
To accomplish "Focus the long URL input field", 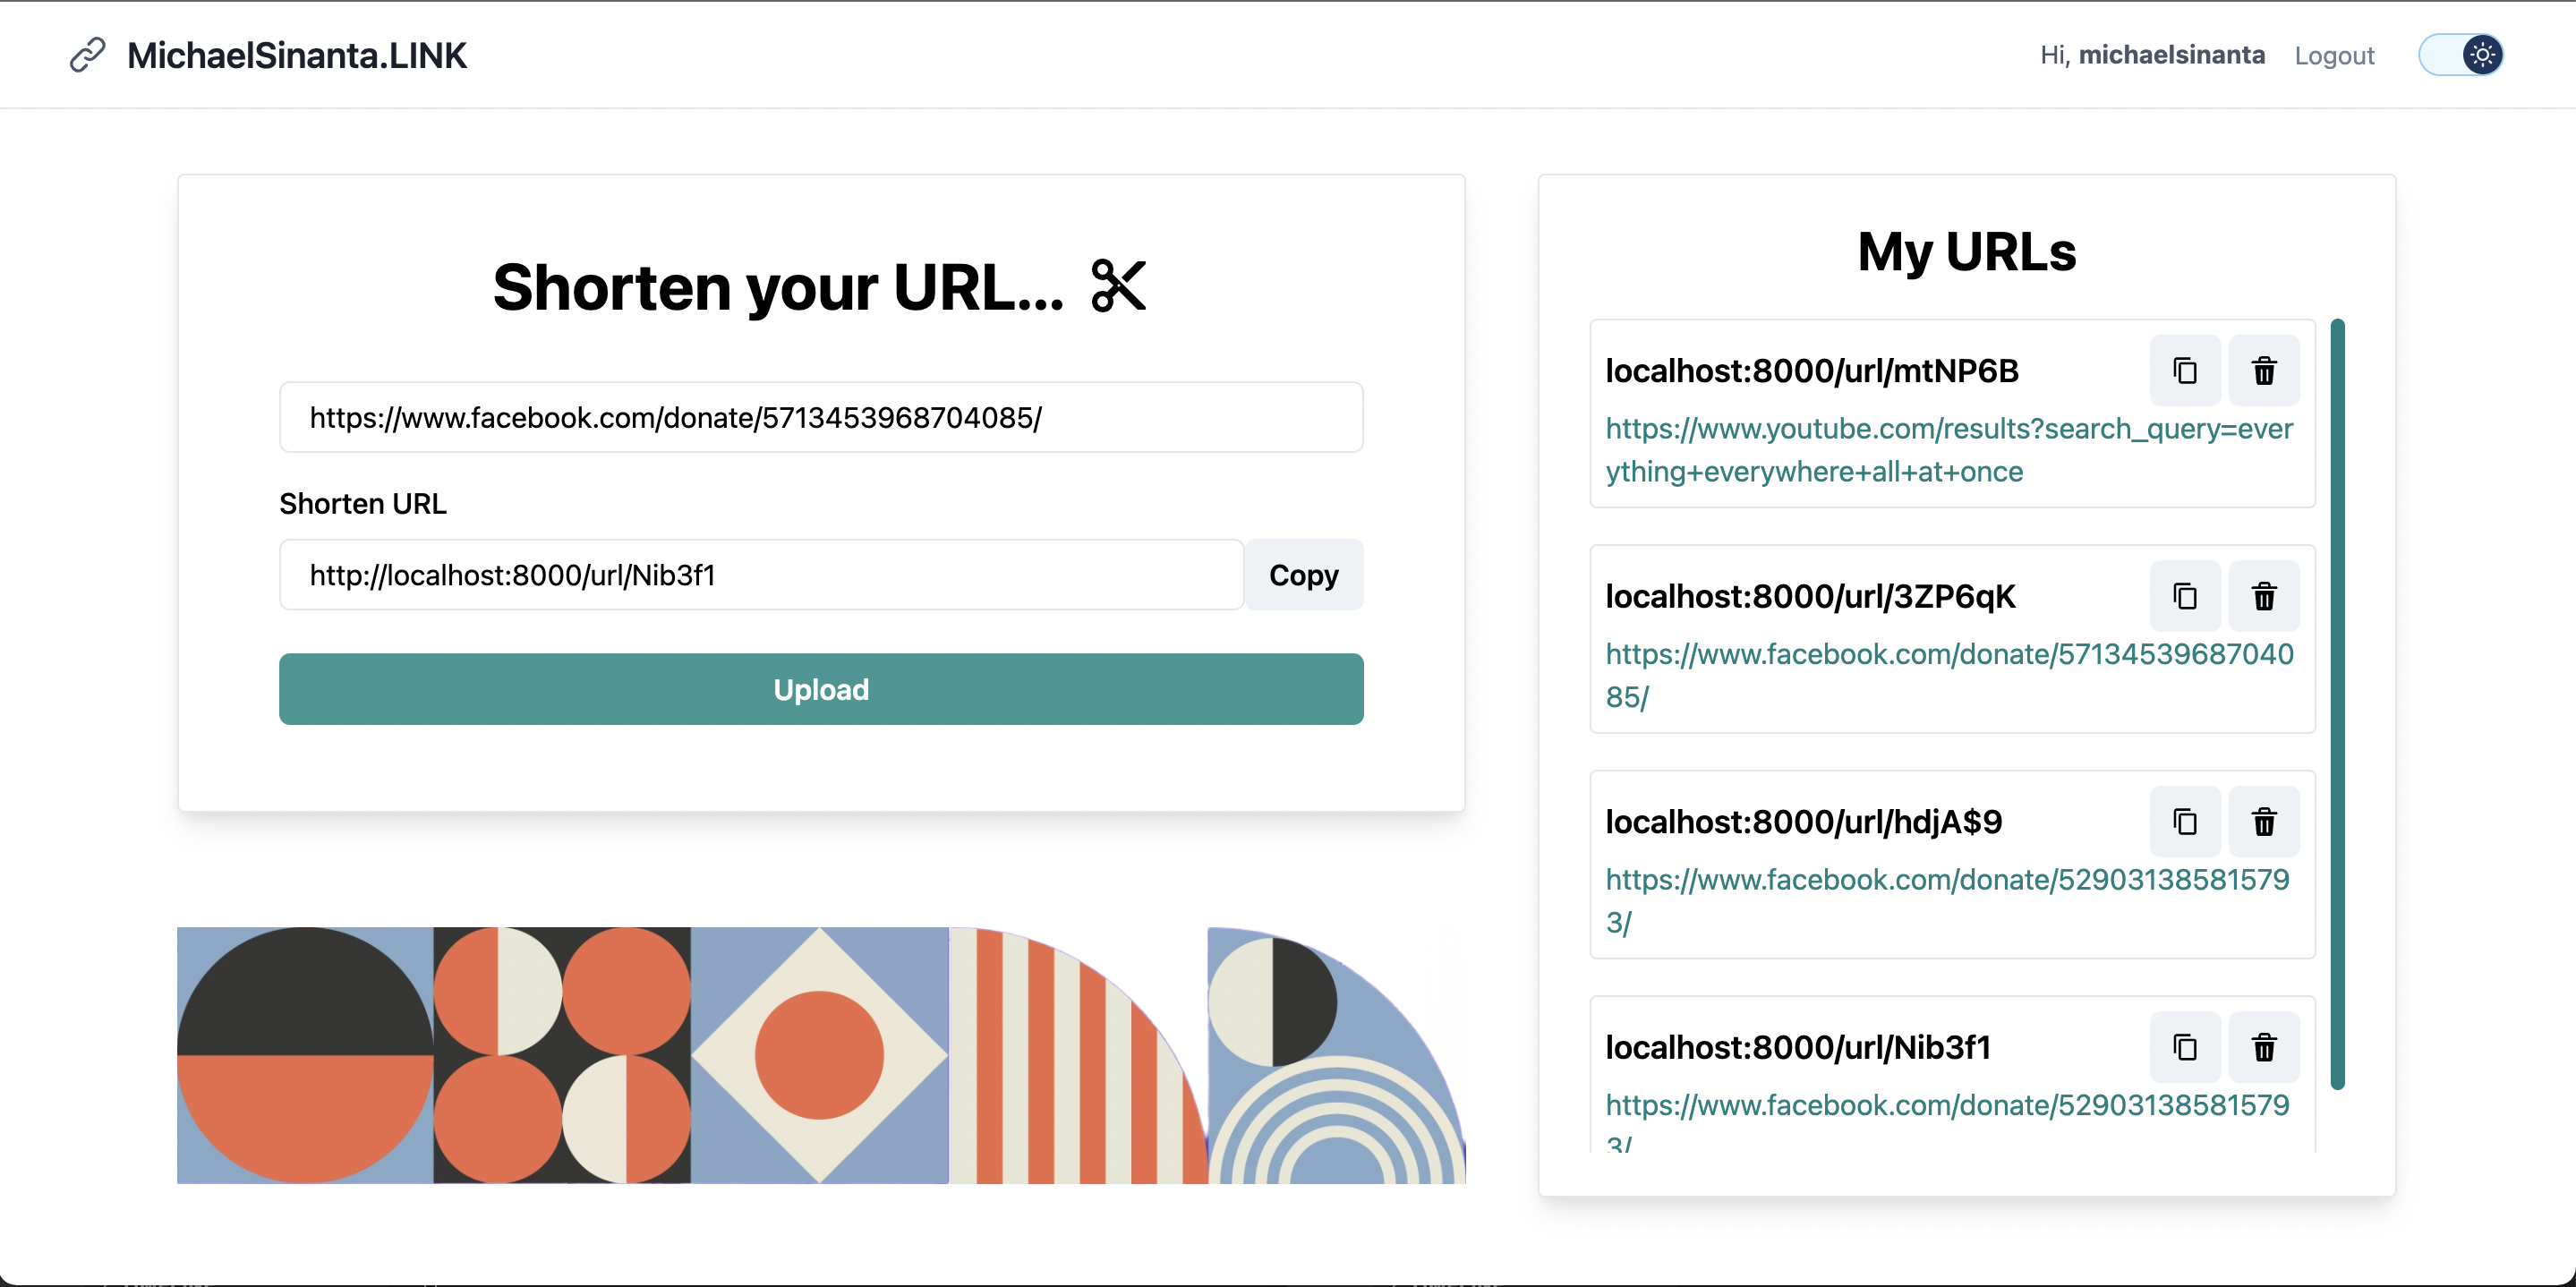I will click(x=821, y=417).
